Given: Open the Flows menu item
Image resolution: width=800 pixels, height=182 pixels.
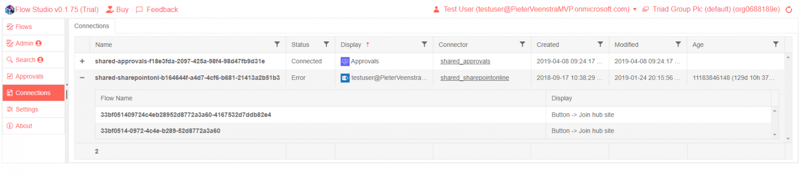Looking at the screenshot, I should 33,27.
